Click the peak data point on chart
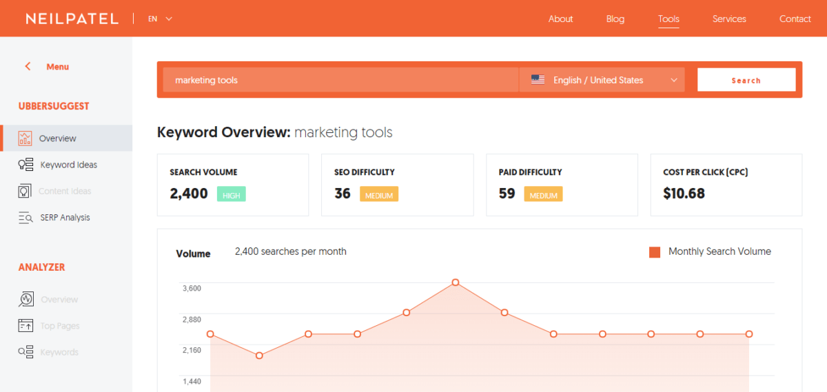Image resolution: width=827 pixels, height=392 pixels. click(456, 282)
